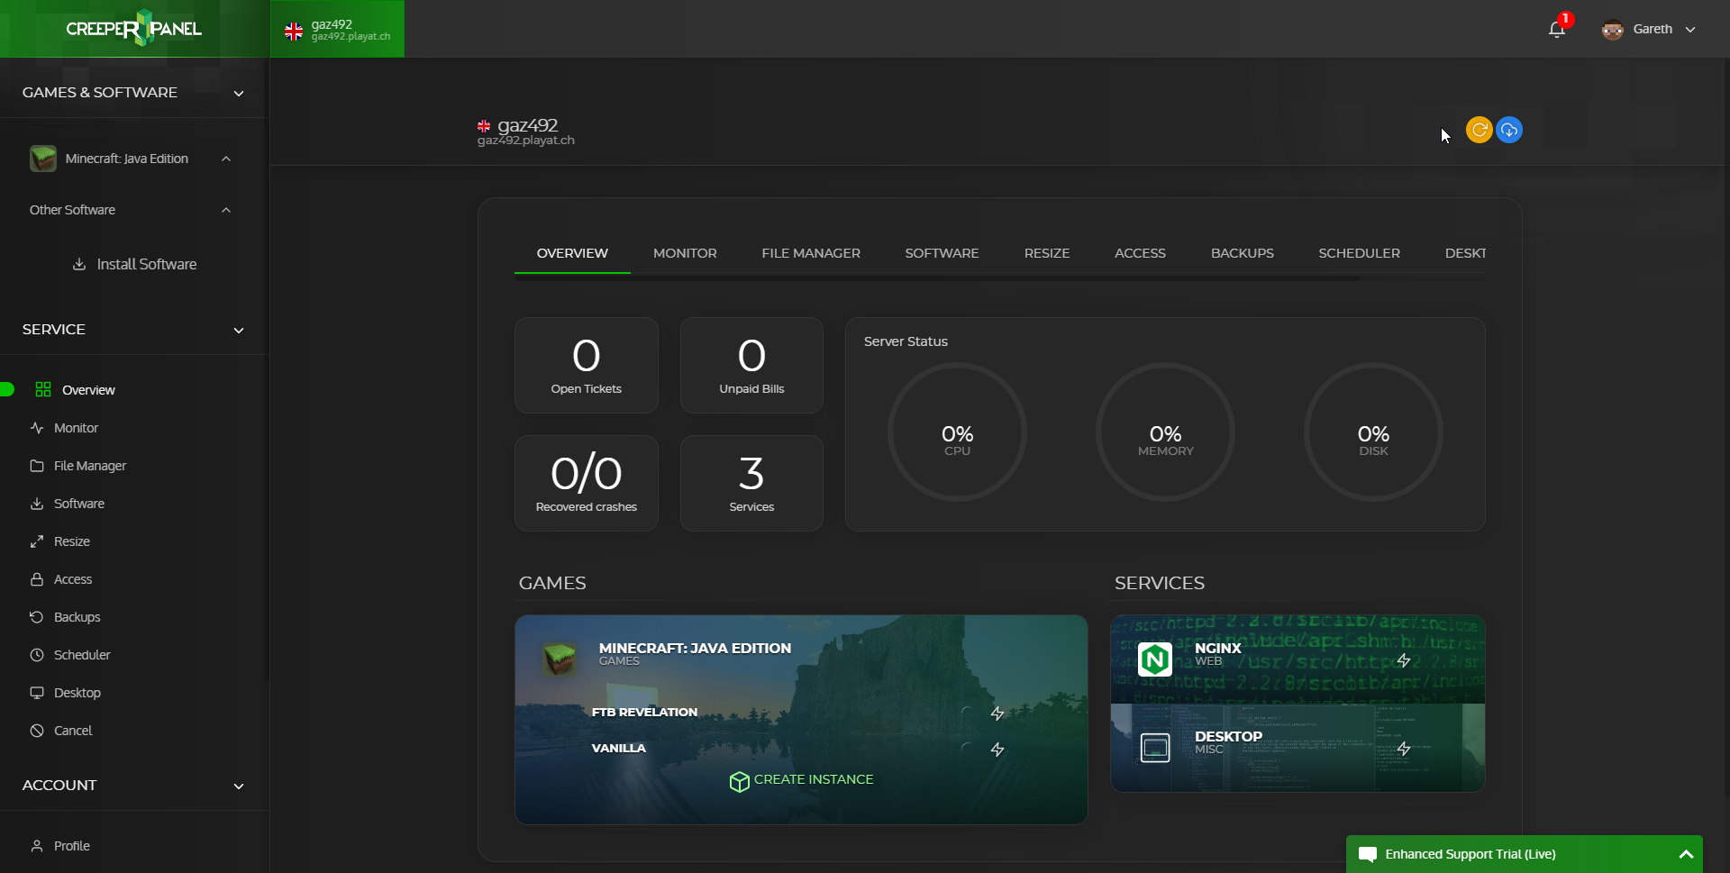The image size is (1730, 873).
Task: Click the Memory usage gauge
Action: (x=1165, y=432)
